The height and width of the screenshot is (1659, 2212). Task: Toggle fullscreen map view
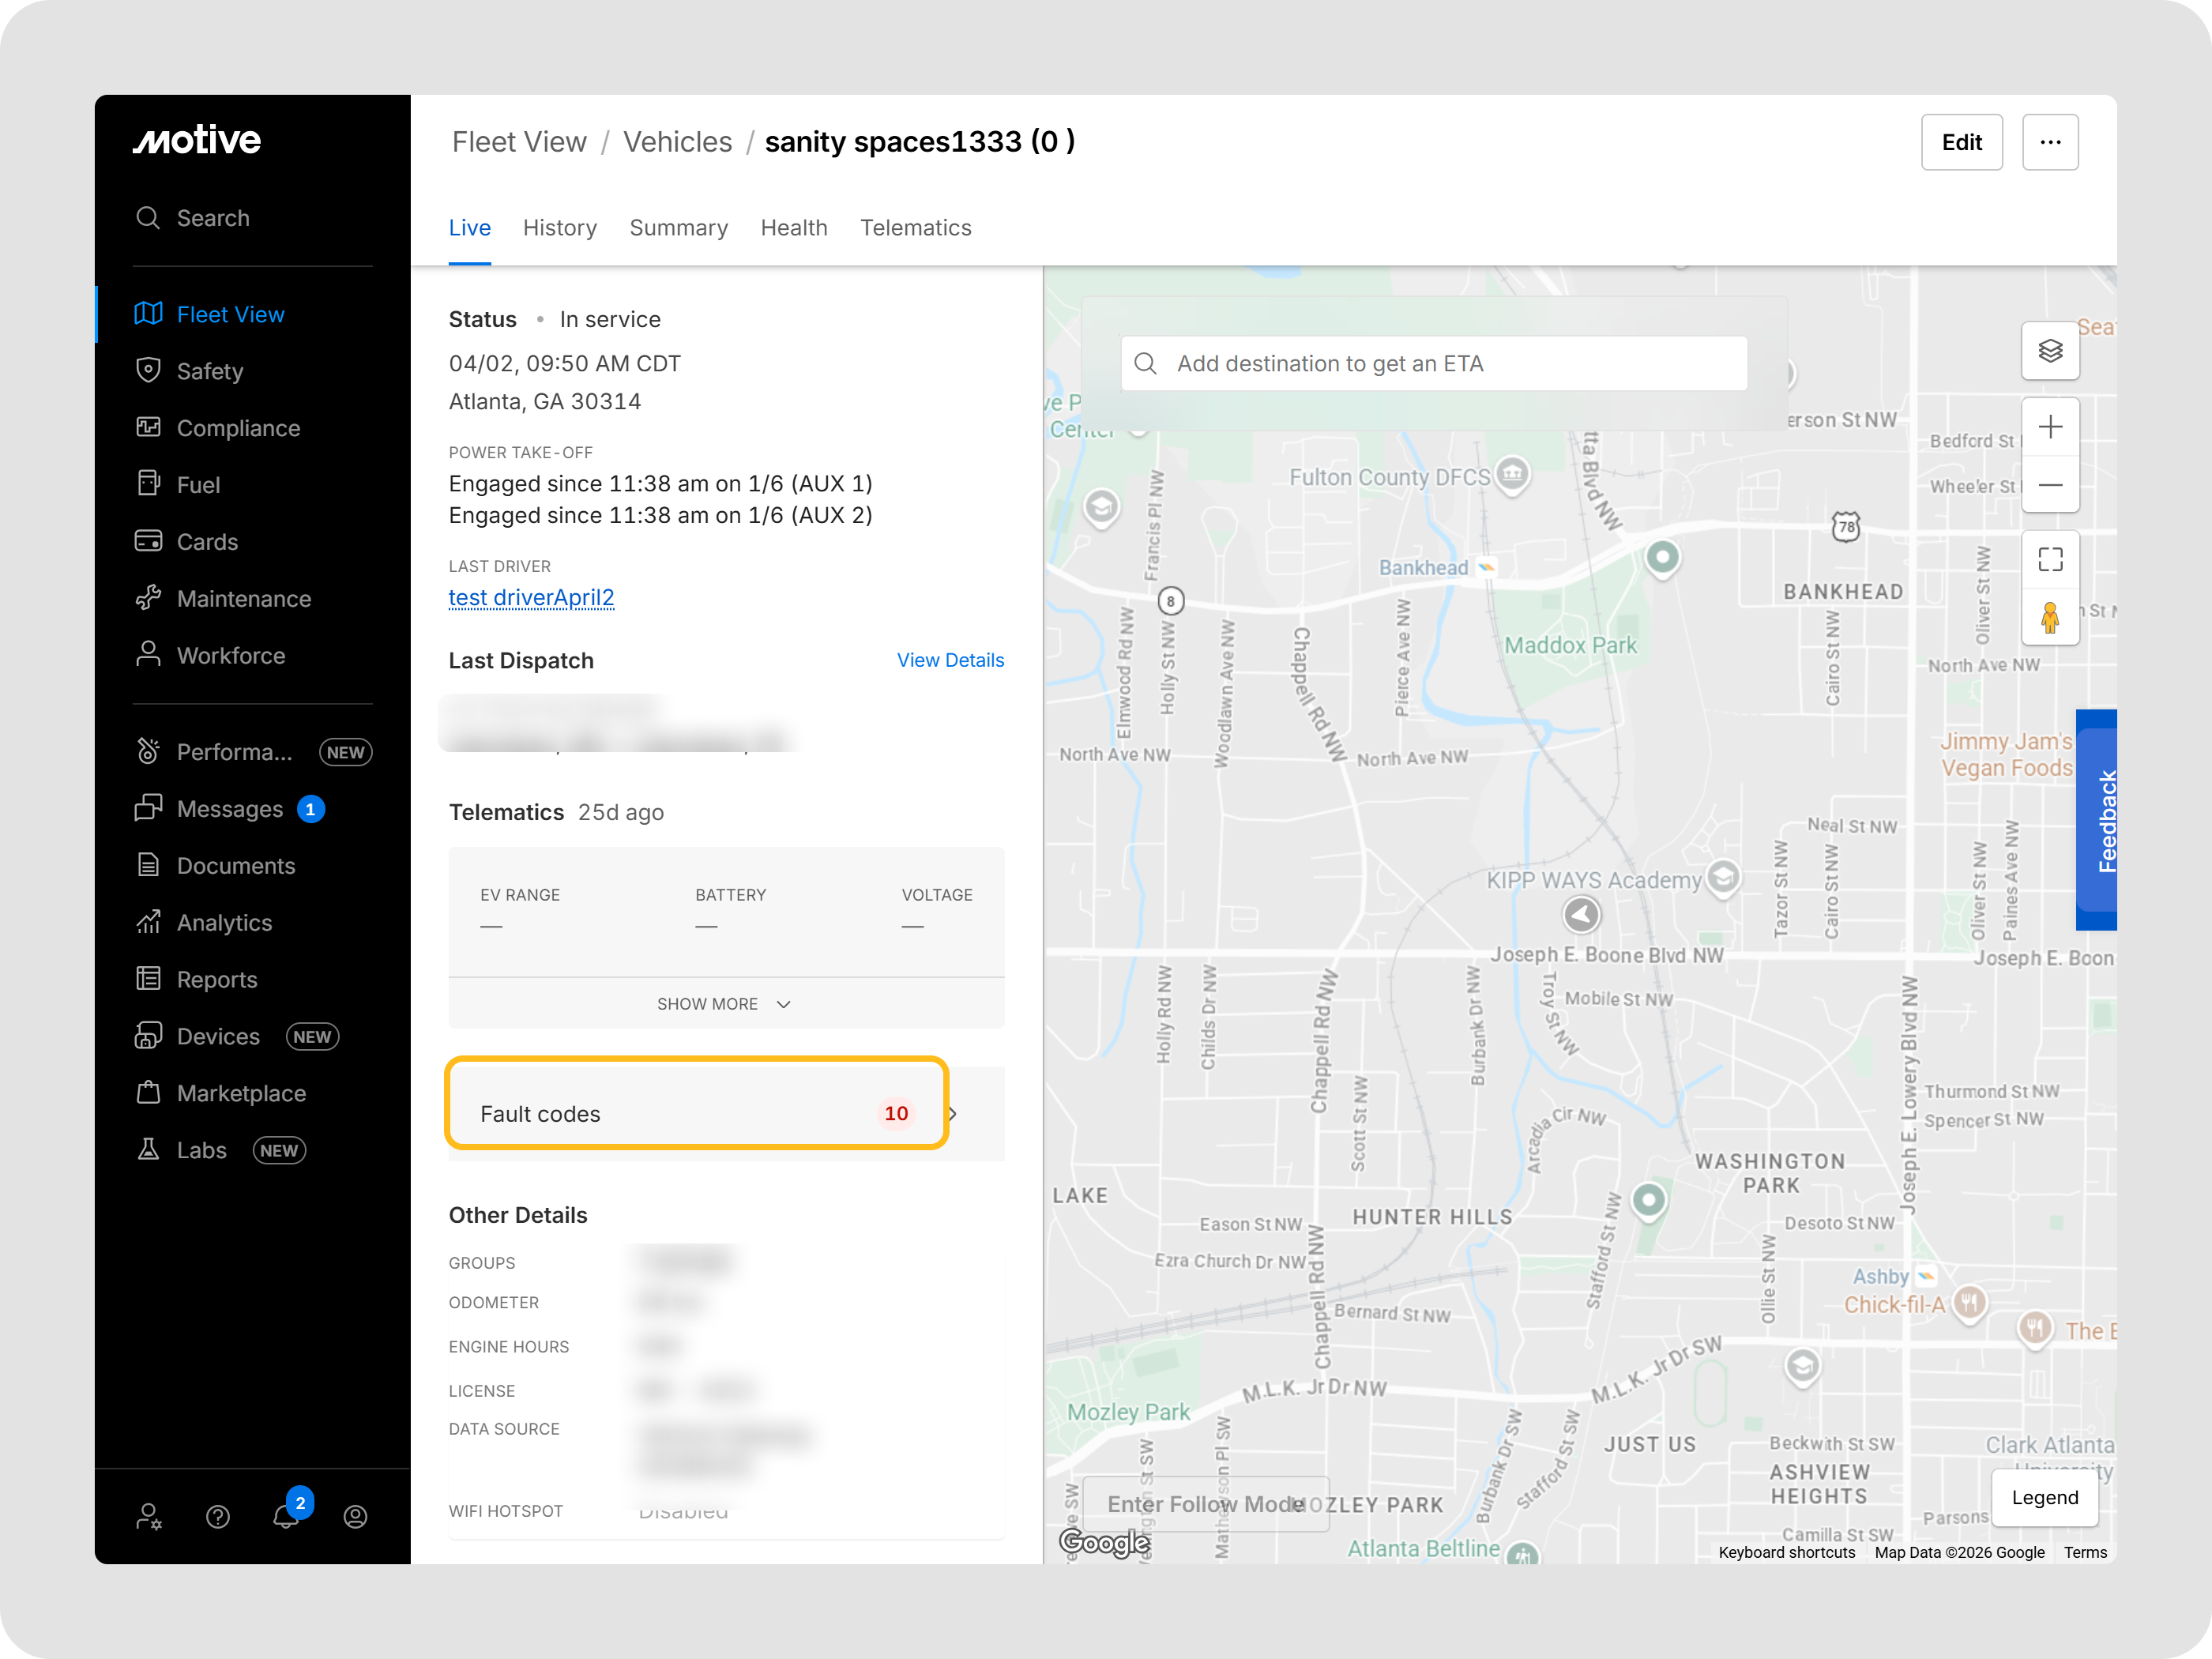(2050, 560)
